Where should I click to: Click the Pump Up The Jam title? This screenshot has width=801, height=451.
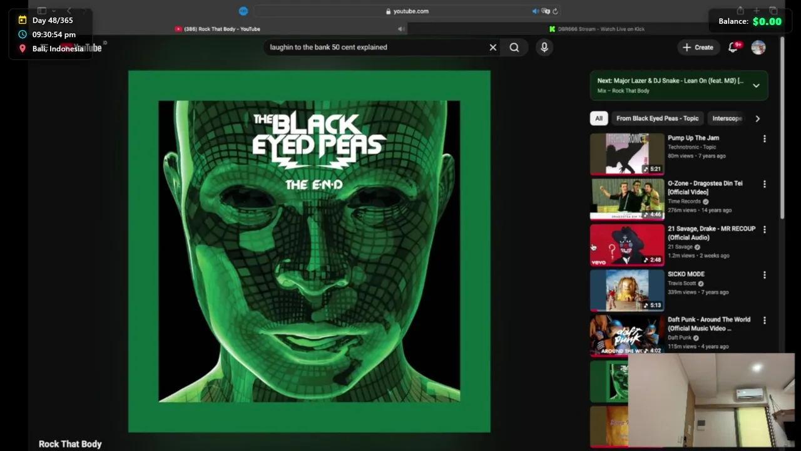693,138
